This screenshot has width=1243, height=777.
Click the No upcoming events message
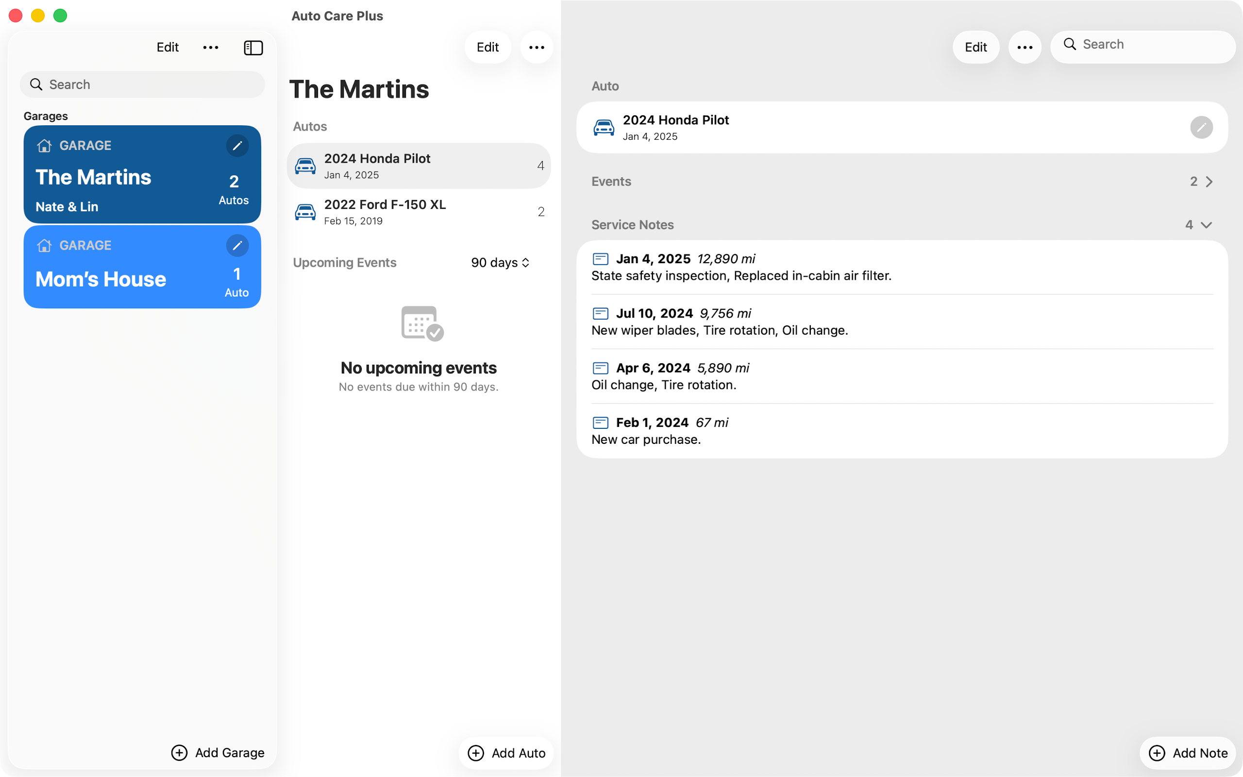[419, 368]
